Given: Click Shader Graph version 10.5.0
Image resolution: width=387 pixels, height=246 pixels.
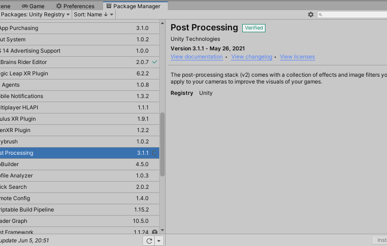Looking at the screenshot, I should click(141, 221).
